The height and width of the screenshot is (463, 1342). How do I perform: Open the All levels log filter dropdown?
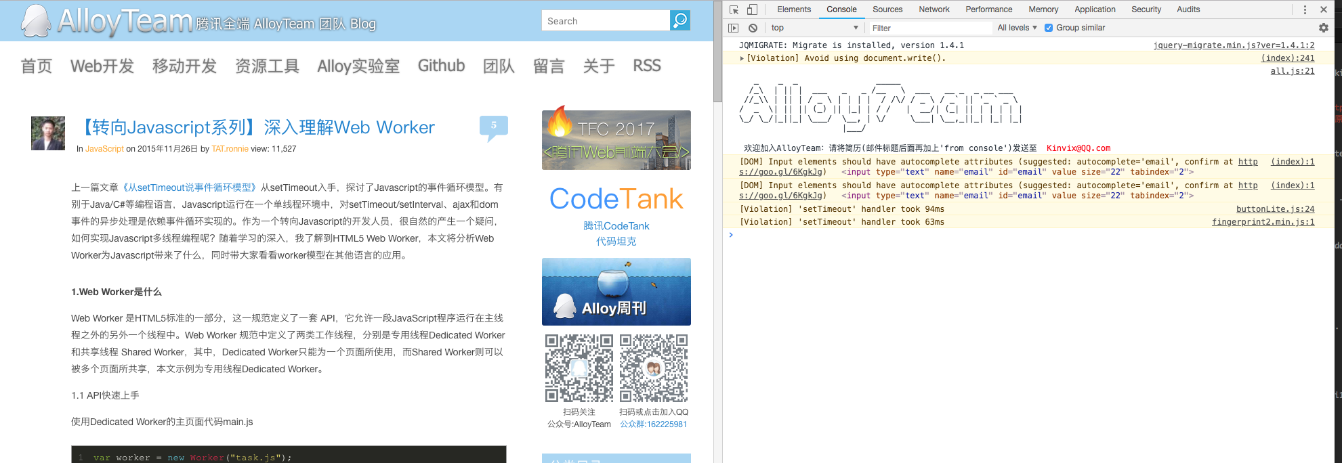coord(1017,28)
